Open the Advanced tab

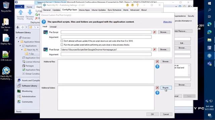135,10
